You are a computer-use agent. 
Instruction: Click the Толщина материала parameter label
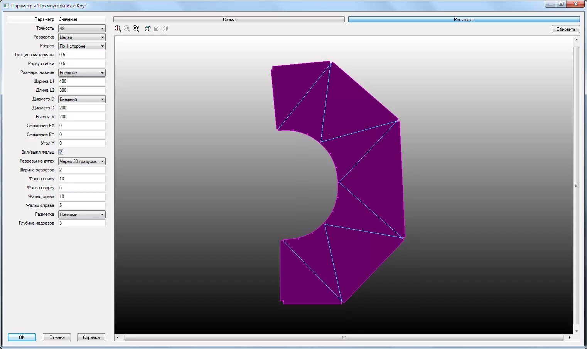tap(34, 55)
